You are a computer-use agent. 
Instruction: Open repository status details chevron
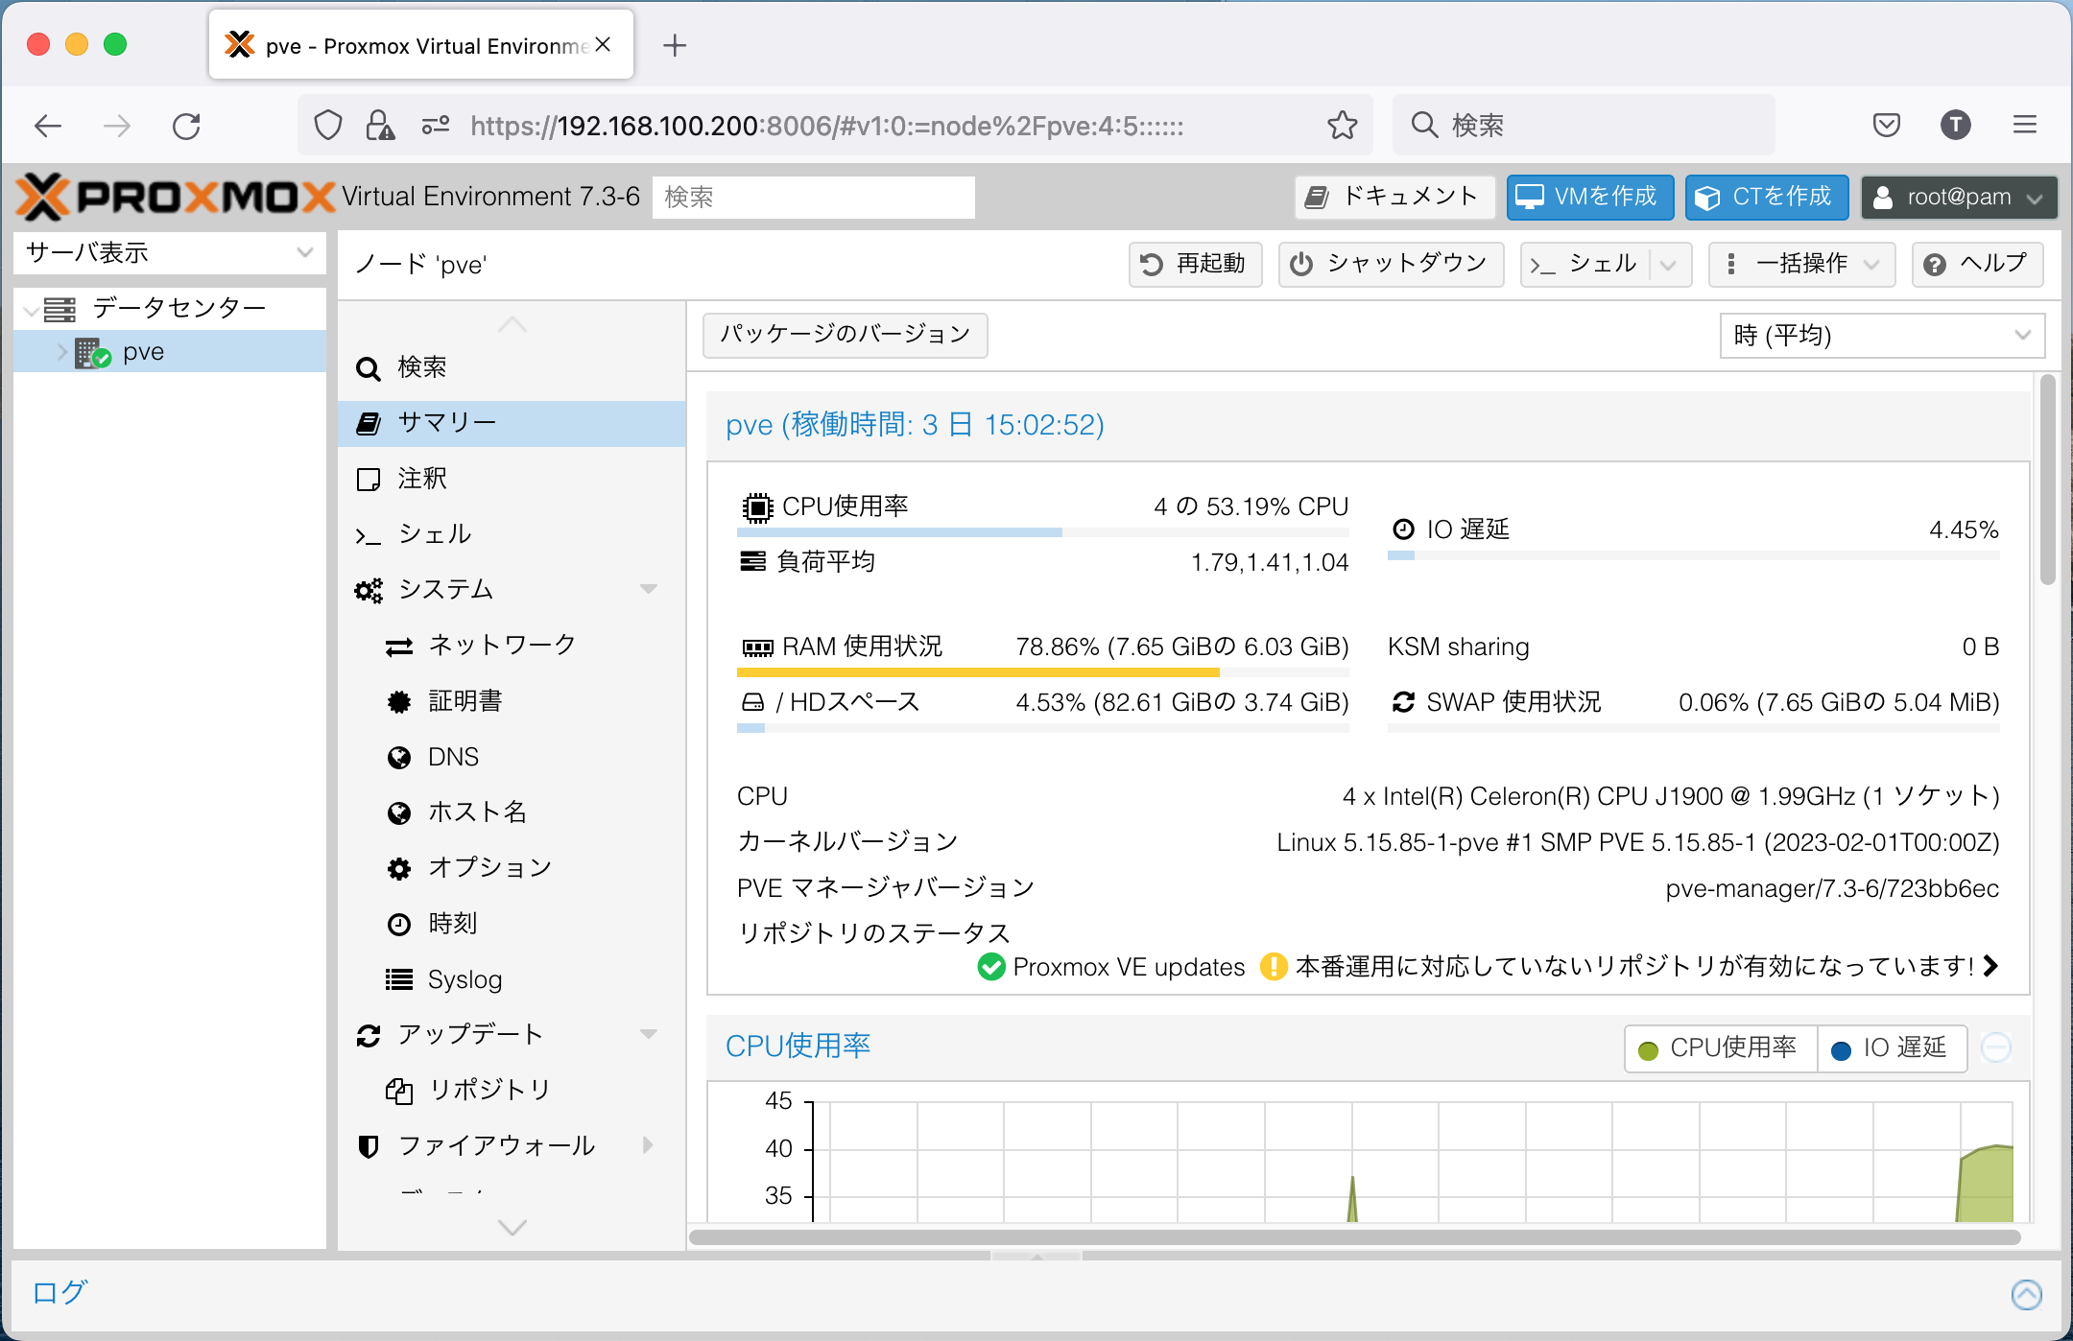pyautogui.click(x=1991, y=966)
